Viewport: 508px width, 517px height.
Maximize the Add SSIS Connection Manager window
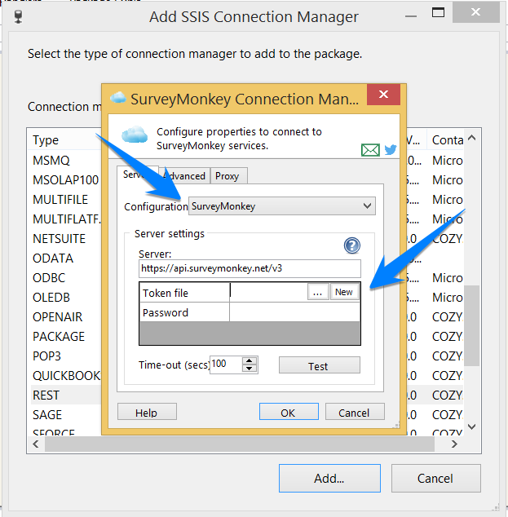click(438, 12)
